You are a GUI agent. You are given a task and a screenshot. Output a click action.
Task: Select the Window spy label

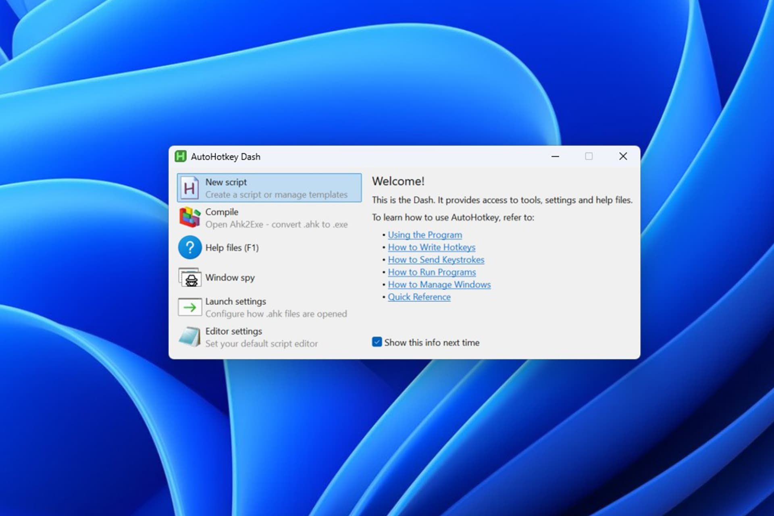pyautogui.click(x=230, y=278)
